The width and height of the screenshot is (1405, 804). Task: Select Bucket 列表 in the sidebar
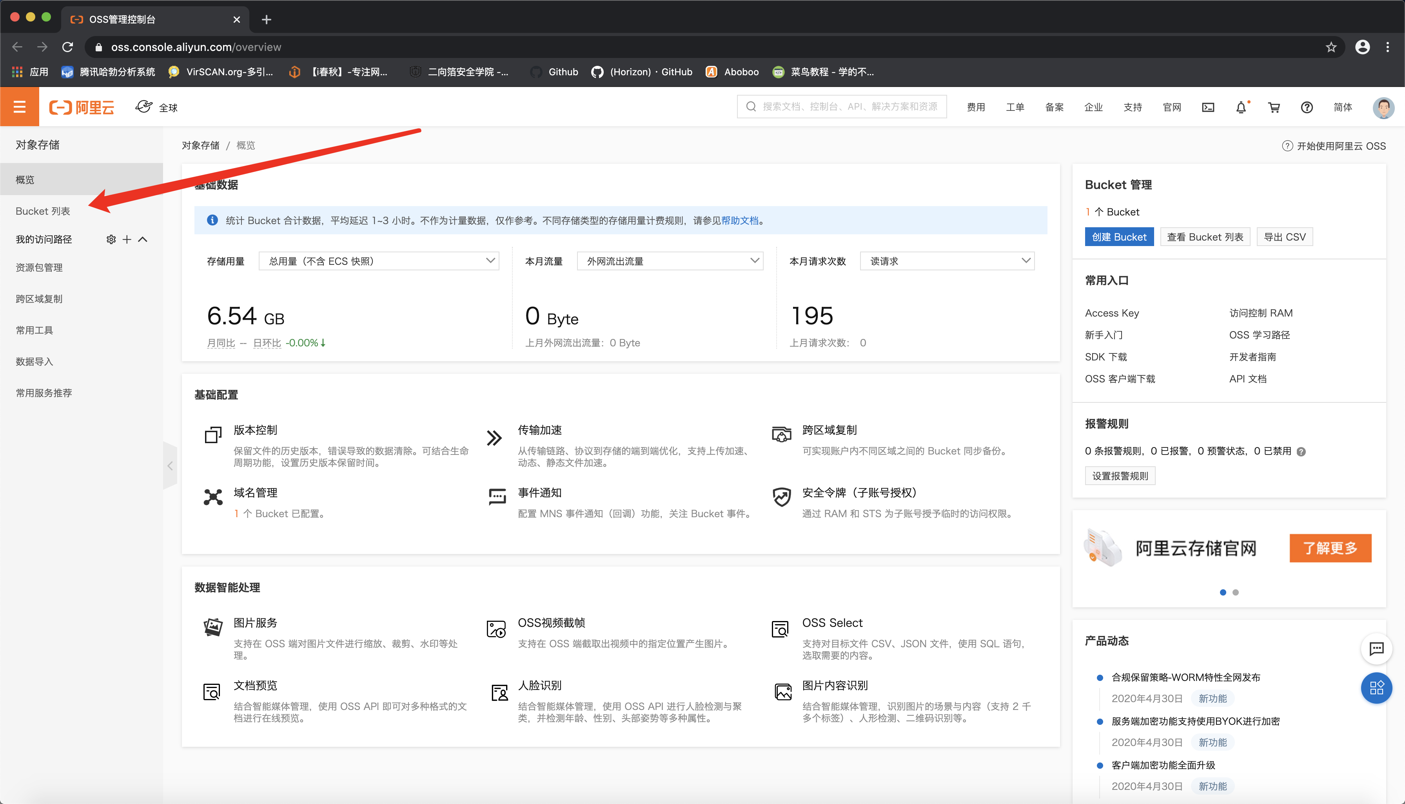(43, 210)
